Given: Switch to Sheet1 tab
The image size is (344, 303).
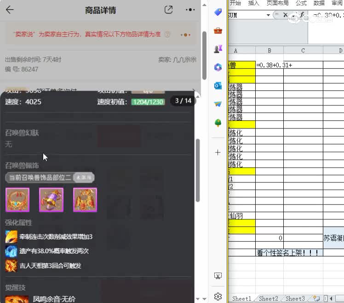Looking at the screenshot, I should click(241, 298).
